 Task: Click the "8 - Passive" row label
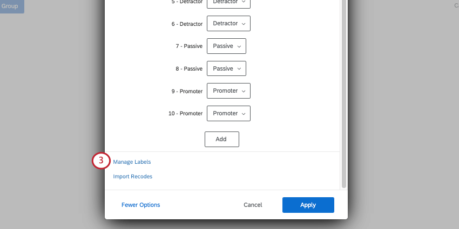pos(188,68)
